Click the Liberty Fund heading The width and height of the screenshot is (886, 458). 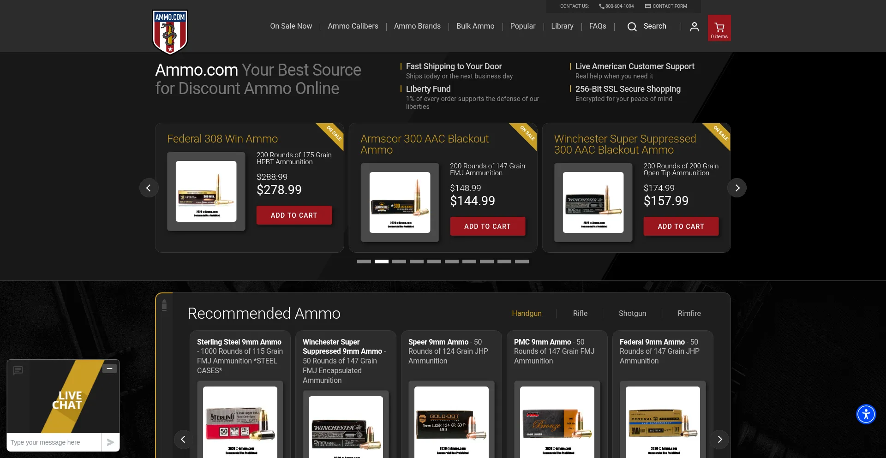pyautogui.click(x=428, y=89)
